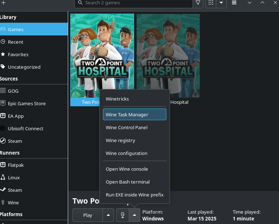Open the hamburger main menu
This screenshot has height=224, width=279.
click(234, 3)
